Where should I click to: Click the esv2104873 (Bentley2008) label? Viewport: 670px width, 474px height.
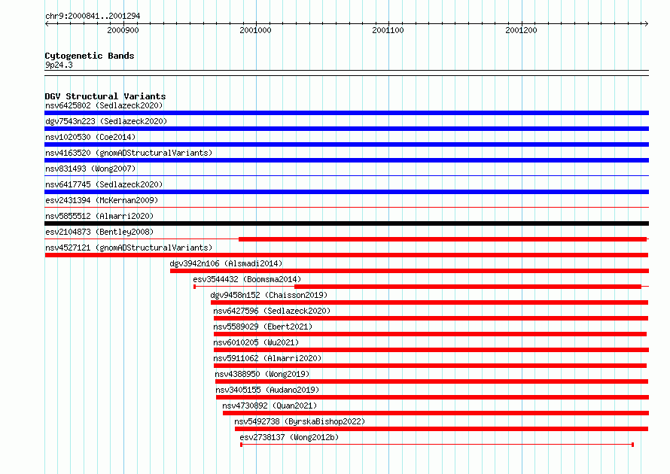(x=99, y=232)
